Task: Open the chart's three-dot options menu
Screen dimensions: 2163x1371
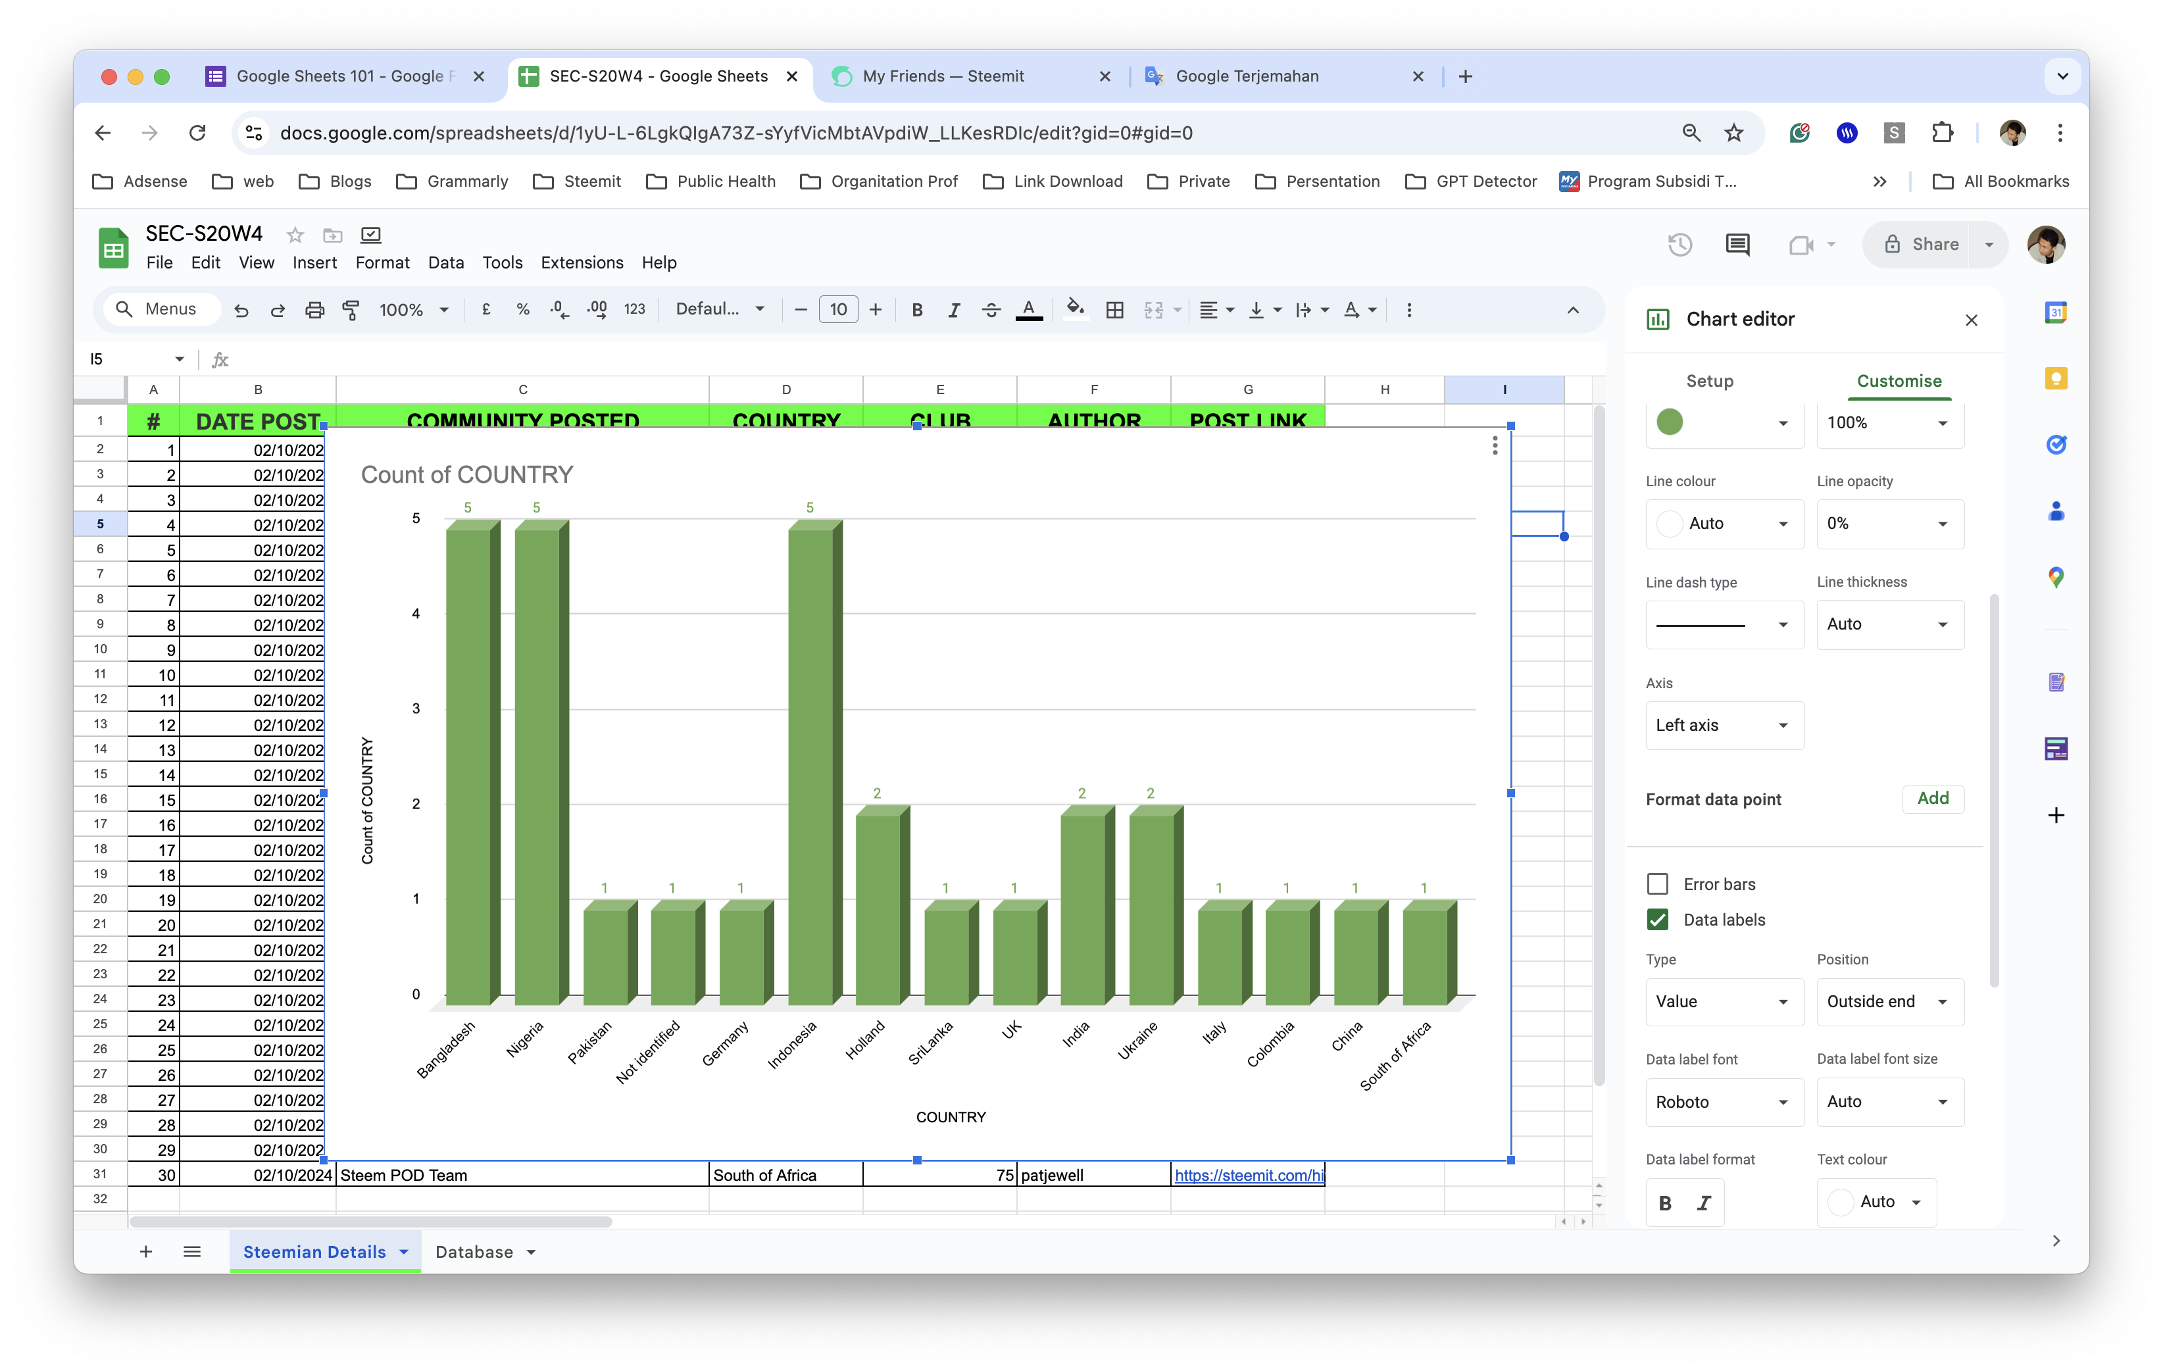Action: (1495, 445)
